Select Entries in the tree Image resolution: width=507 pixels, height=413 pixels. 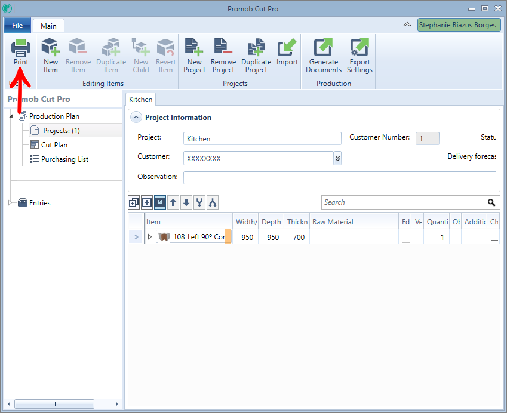40,203
